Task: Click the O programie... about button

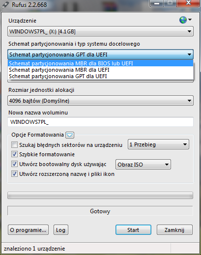Action: tap(28, 230)
